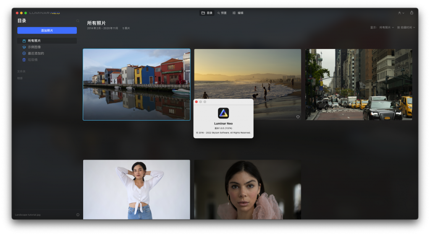Image resolution: width=430 pixels, height=235 pixels.
Task: Click the Luminar Neo triangle app icon
Action: (x=223, y=113)
